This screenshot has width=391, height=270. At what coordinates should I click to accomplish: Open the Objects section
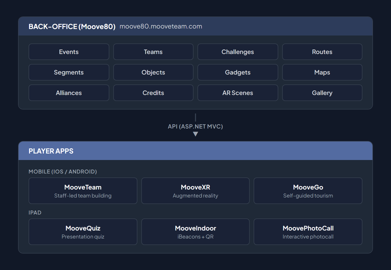pos(153,72)
